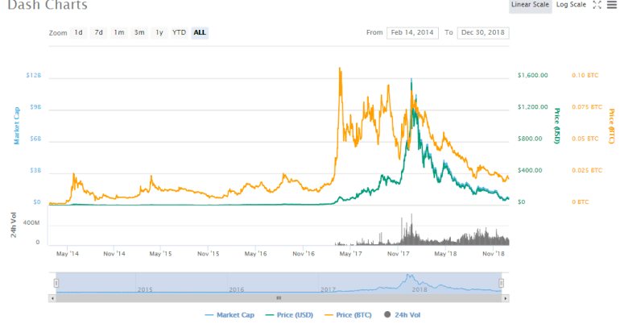Set zoom to YTD
The height and width of the screenshot is (324, 620).
pos(179,32)
